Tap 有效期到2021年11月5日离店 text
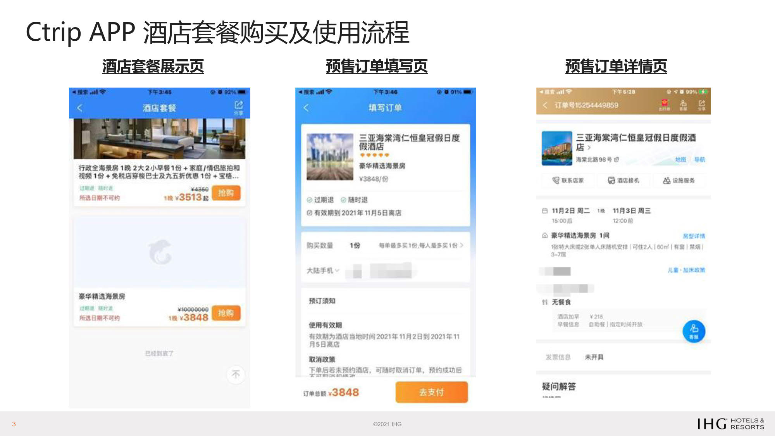The height and width of the screenshot is (436, 775). click(358, 213)
